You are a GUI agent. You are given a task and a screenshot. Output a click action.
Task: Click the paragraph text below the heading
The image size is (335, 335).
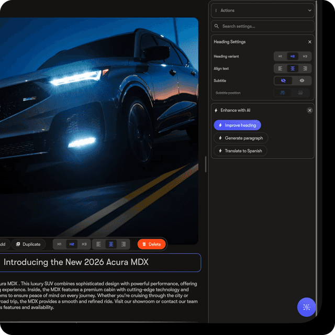pyautogui.click(x=99, y=295)
